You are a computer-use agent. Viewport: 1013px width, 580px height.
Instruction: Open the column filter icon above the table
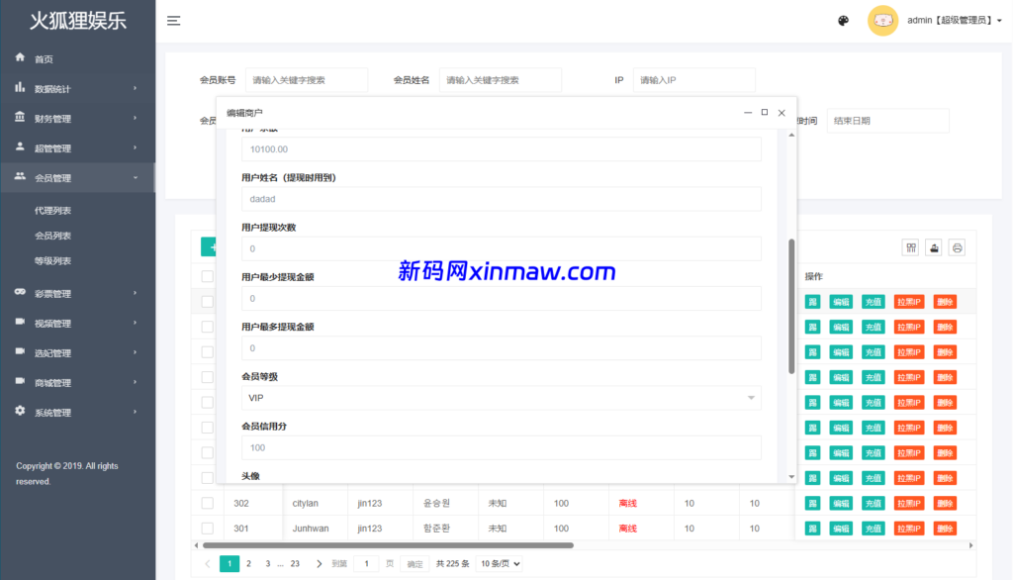[911, 247]
